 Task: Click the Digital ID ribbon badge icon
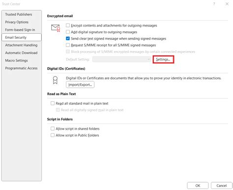[x=55, y=80]
